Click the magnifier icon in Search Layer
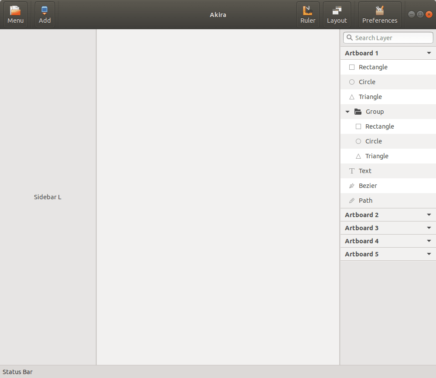436x378 pixels. 350,37
